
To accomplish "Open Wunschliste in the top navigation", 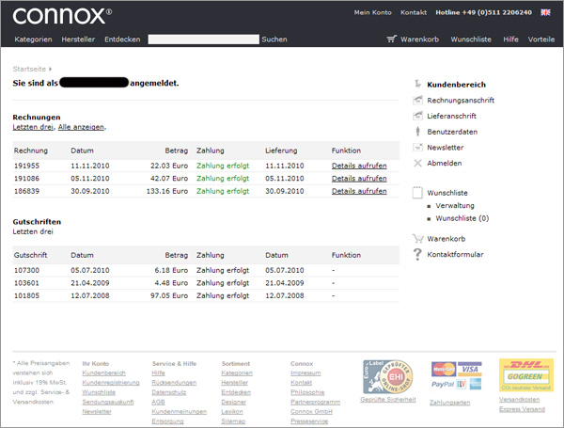I will click(471, 40).
